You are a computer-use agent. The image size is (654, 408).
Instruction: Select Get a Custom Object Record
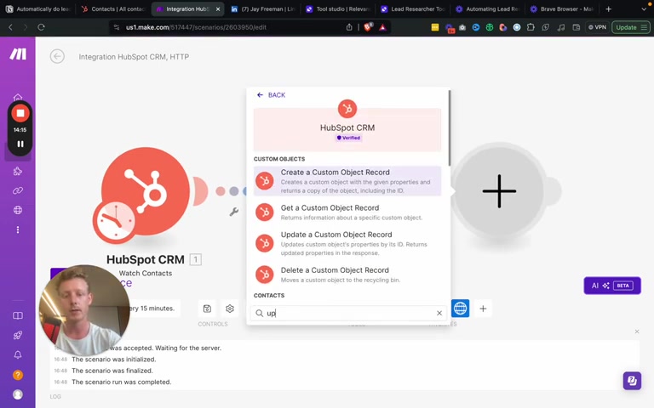[x=347, y=212]
